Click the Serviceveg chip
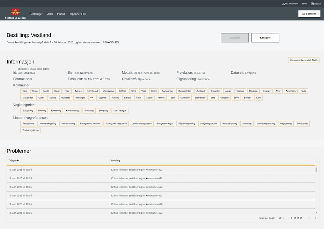Image resolution: width=324 pixels, height=229 pixels. tap(302, 124)
